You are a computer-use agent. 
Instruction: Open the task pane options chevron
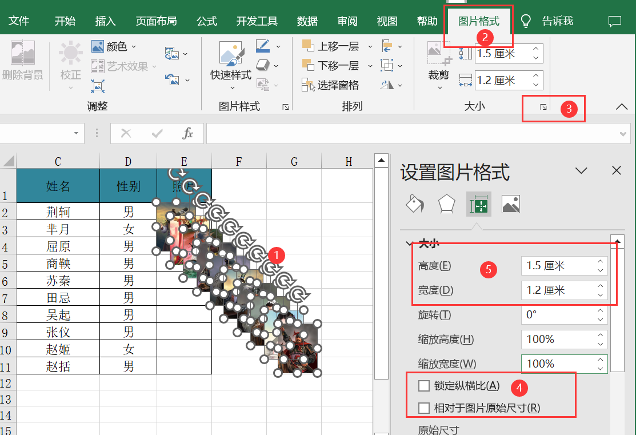pos(581,171)
